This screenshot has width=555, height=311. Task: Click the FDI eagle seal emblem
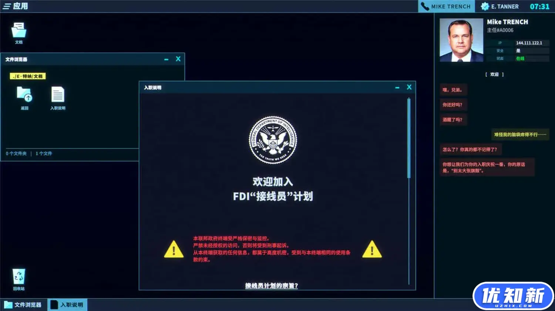273,140
